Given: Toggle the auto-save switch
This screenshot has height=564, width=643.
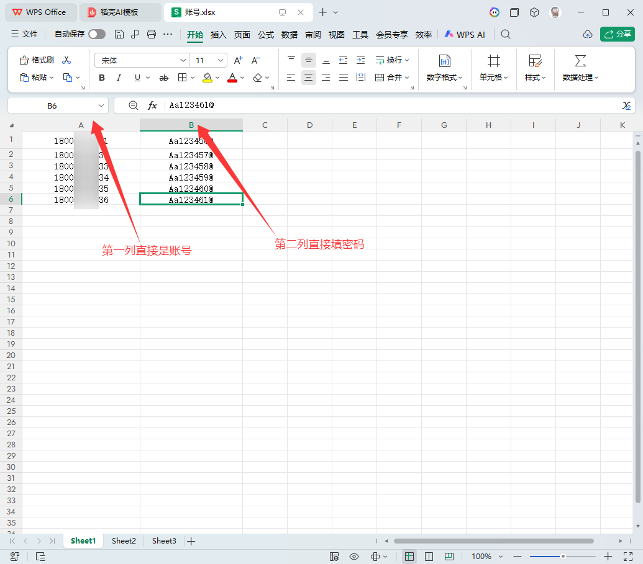Looking at the screenshot, I should tap(97, 34).
